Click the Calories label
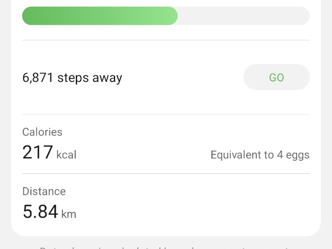Viewport: 332px width, 249px height. pos(43,132)
